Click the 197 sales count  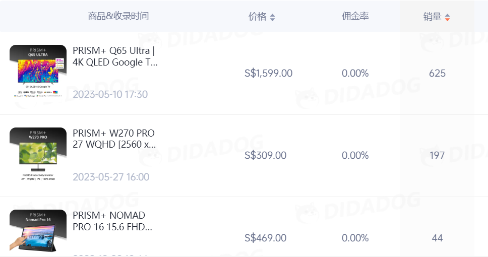click(437, 155)
